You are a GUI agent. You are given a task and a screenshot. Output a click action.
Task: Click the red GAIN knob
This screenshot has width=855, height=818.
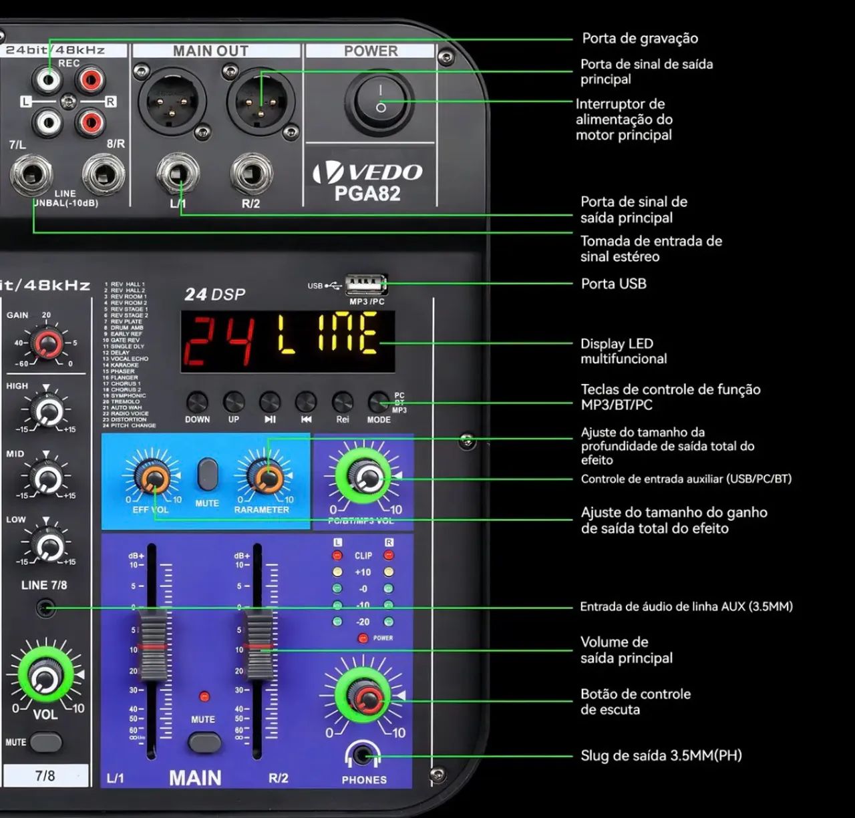47,345
